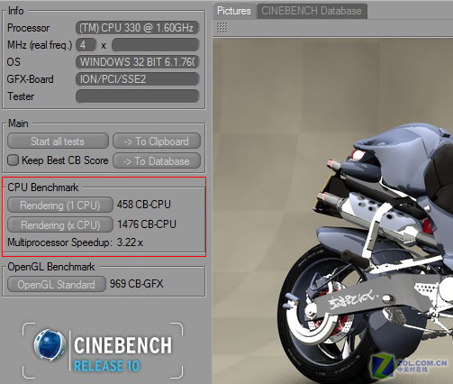Select the Multiprocessor Speedup 3.22 x value
The width and height of the screenshot is (453, 384).
click(130, 242)
